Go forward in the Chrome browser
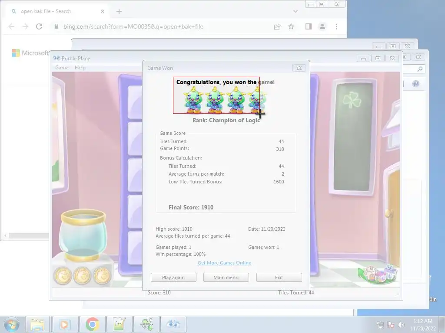 pos(25,26)
